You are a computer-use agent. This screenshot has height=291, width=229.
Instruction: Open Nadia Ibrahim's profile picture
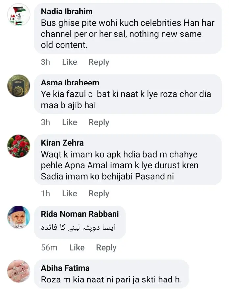tap(19, 15)
